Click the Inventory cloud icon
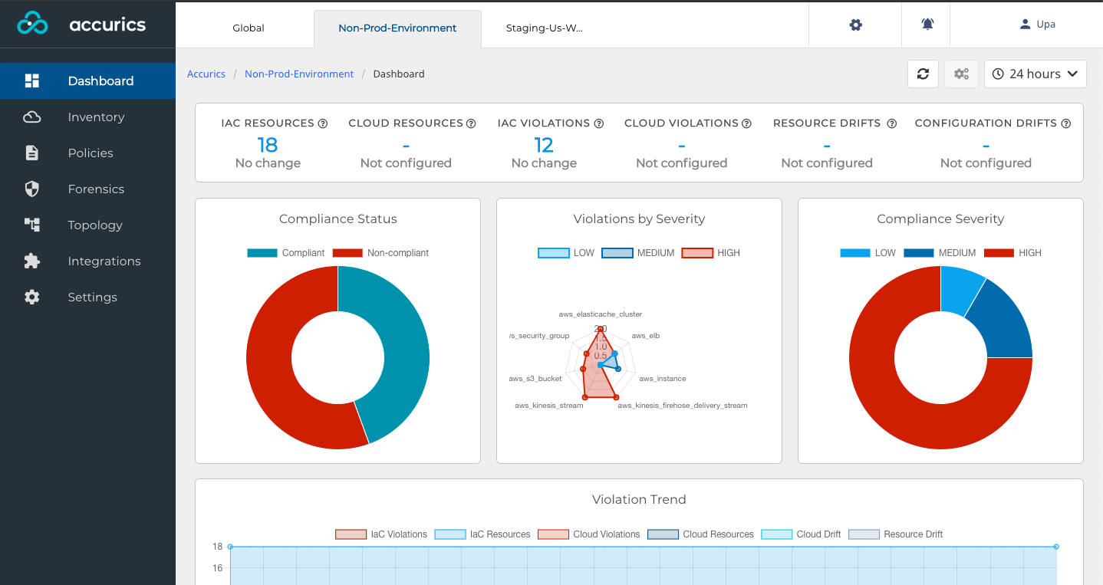1103x585 pixels. click(32, 117)
